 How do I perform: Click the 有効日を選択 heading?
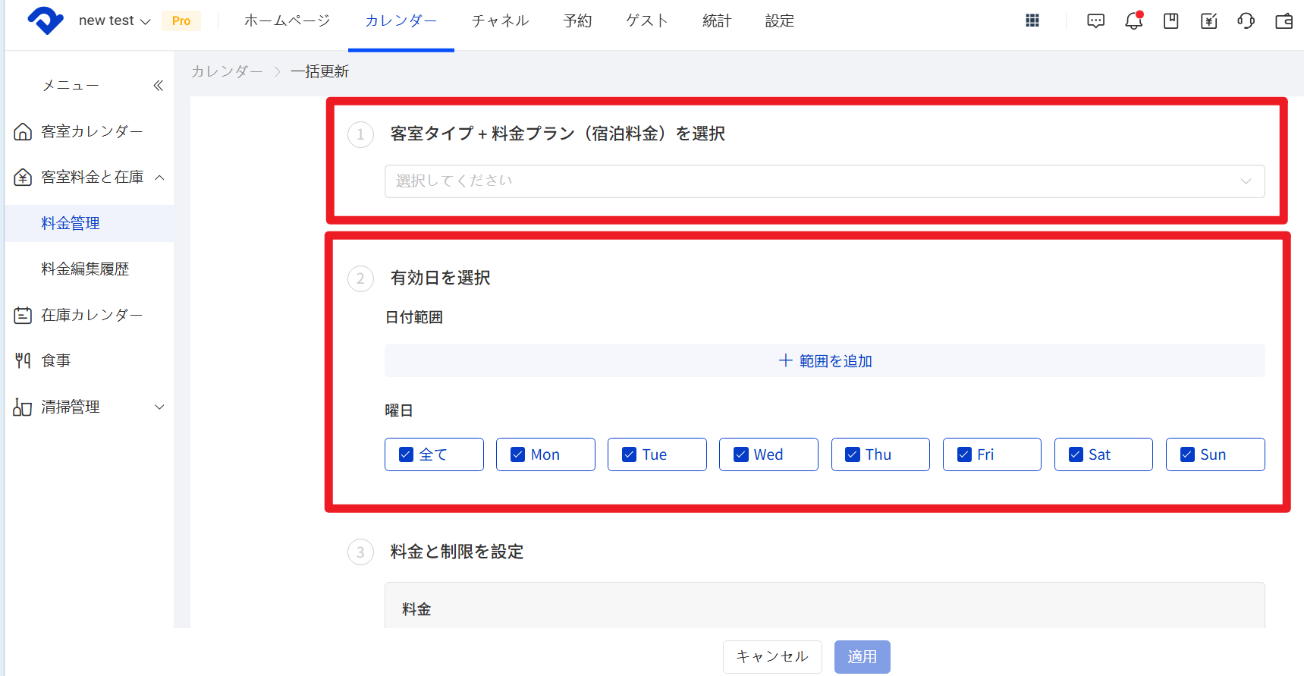pyautogui.click(x=440, y=278)
